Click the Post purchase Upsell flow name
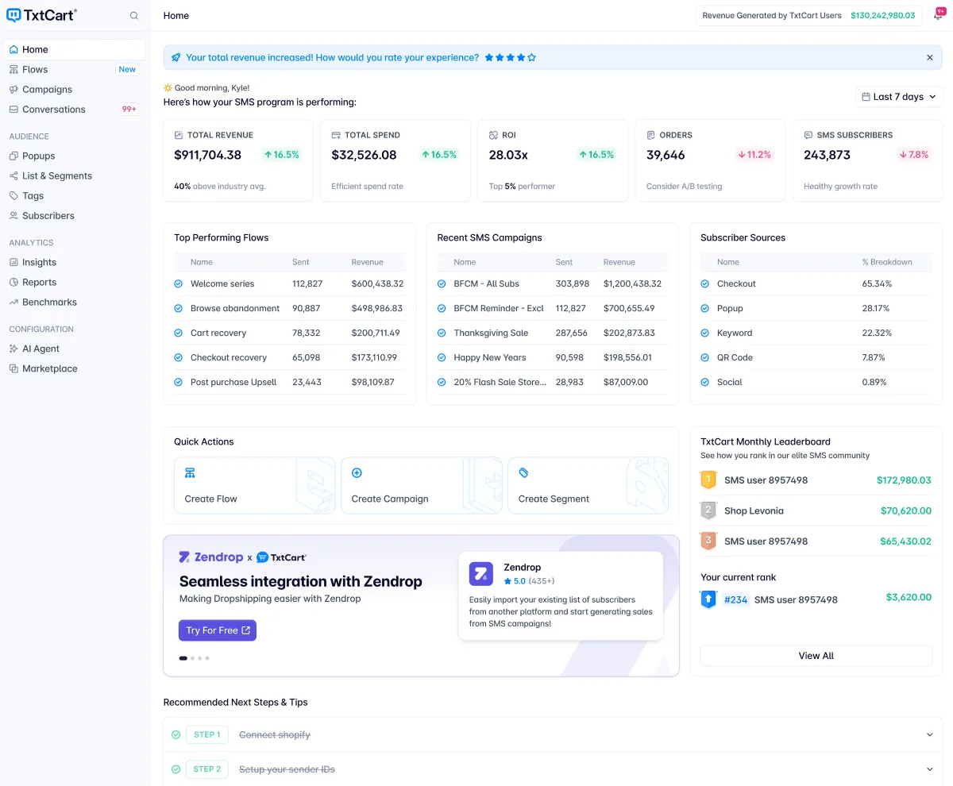 tap(233, 382)
